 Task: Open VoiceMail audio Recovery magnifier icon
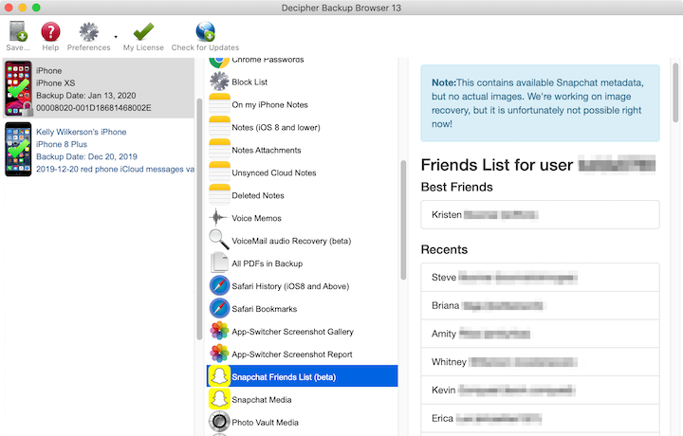(x=219, y=240)
